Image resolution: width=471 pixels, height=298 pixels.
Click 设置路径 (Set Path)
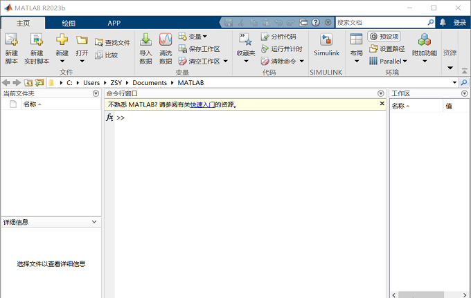[387, 49]
